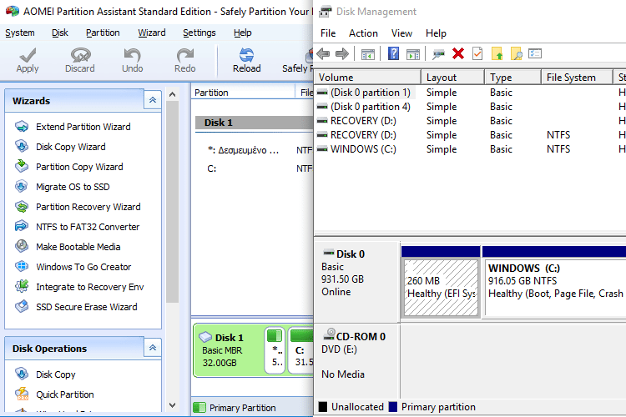Select Make Bootable Media
Viewport: 626px width, 417px height.
[x=78, y=247]
